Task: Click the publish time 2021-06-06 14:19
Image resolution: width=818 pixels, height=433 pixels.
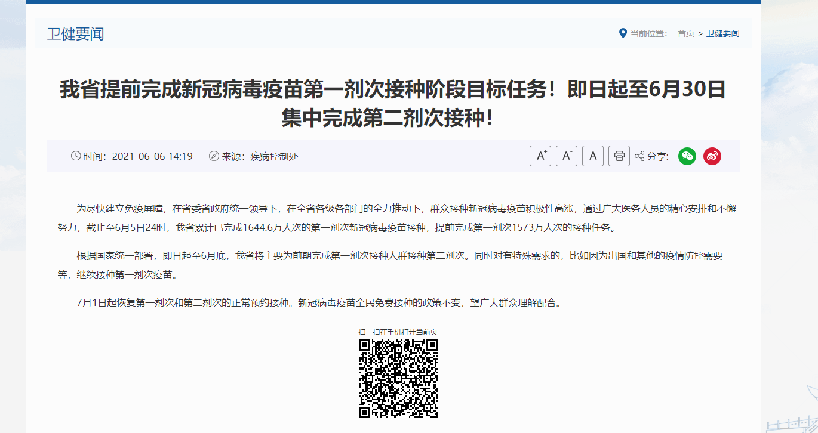Action: (152, 156)
